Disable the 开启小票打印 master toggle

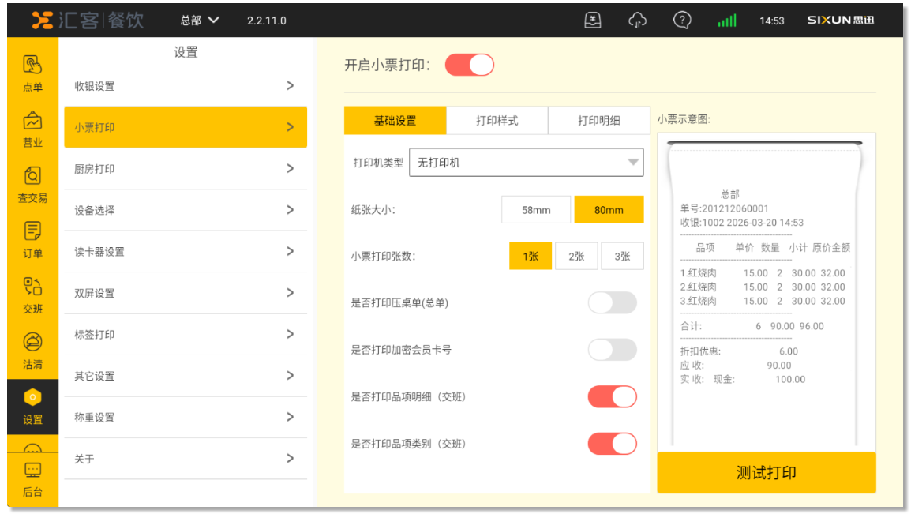(470, 65)
